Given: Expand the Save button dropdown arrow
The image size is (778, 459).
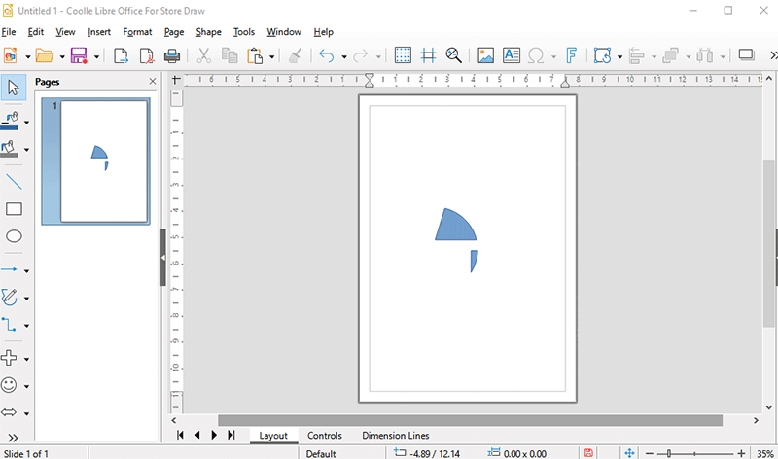Looking at the screenshot, I should pos(96,56).
